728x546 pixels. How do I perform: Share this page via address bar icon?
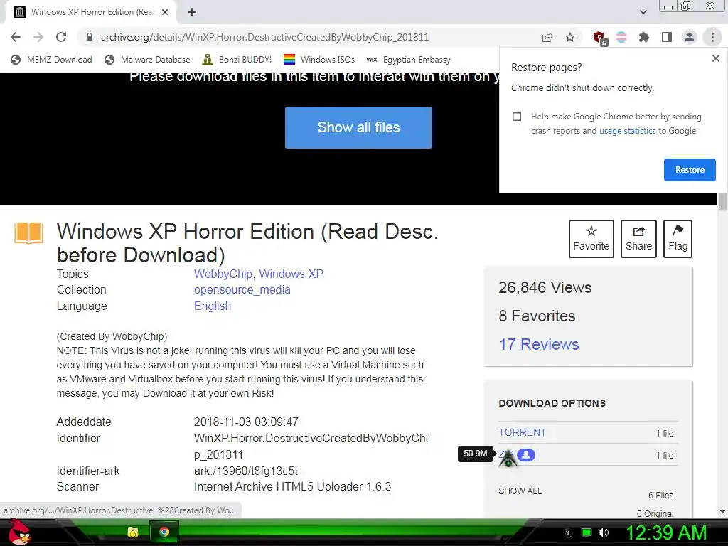(547, 37)
